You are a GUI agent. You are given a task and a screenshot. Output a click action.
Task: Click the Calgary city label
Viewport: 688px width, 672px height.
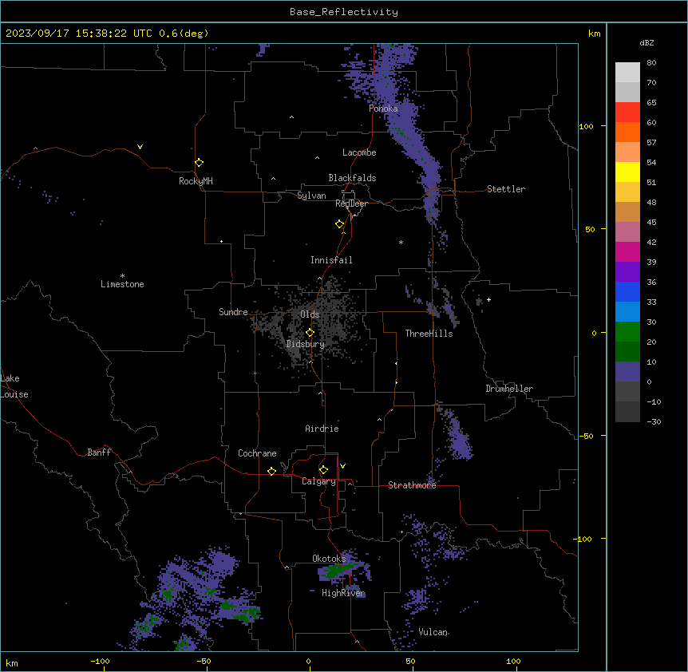[x=318, y=481]
